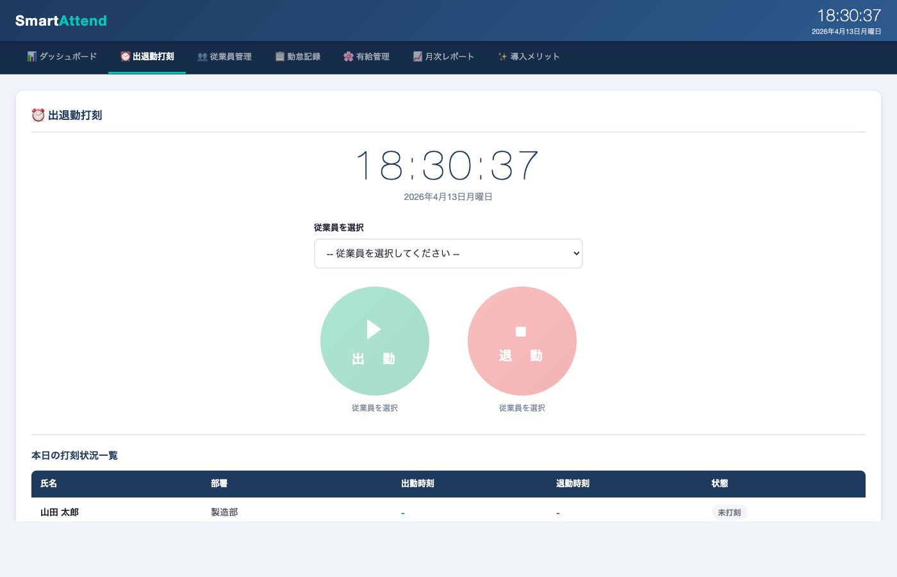Navigate to 有給管理
The width and height of the screenshot is (897, 577).
point(366,56)
